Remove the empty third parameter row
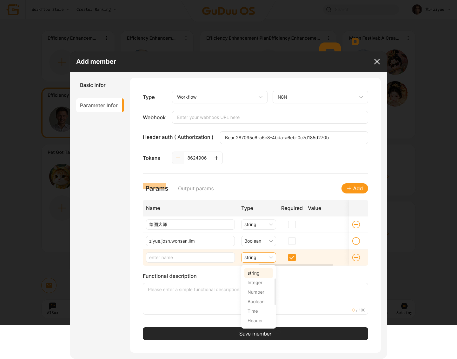The height and width of the screenshot is (359, 457). (x=356, y=258)
